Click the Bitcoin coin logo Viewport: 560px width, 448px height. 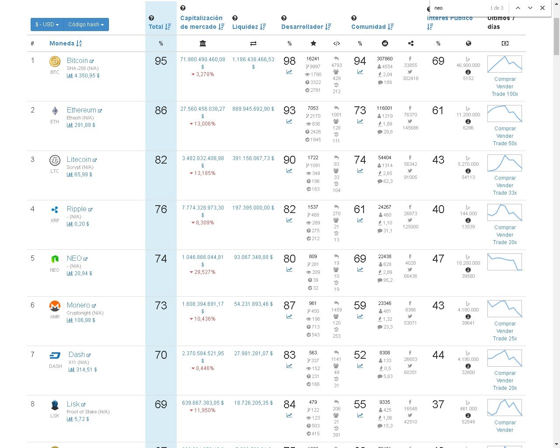point(55,61)
